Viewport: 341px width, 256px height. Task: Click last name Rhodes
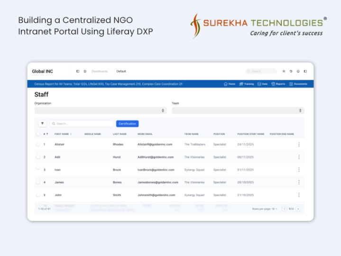118,144
